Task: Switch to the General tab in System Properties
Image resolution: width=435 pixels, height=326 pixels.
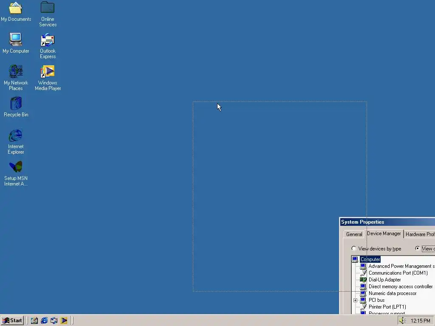Action: point(354,234)
